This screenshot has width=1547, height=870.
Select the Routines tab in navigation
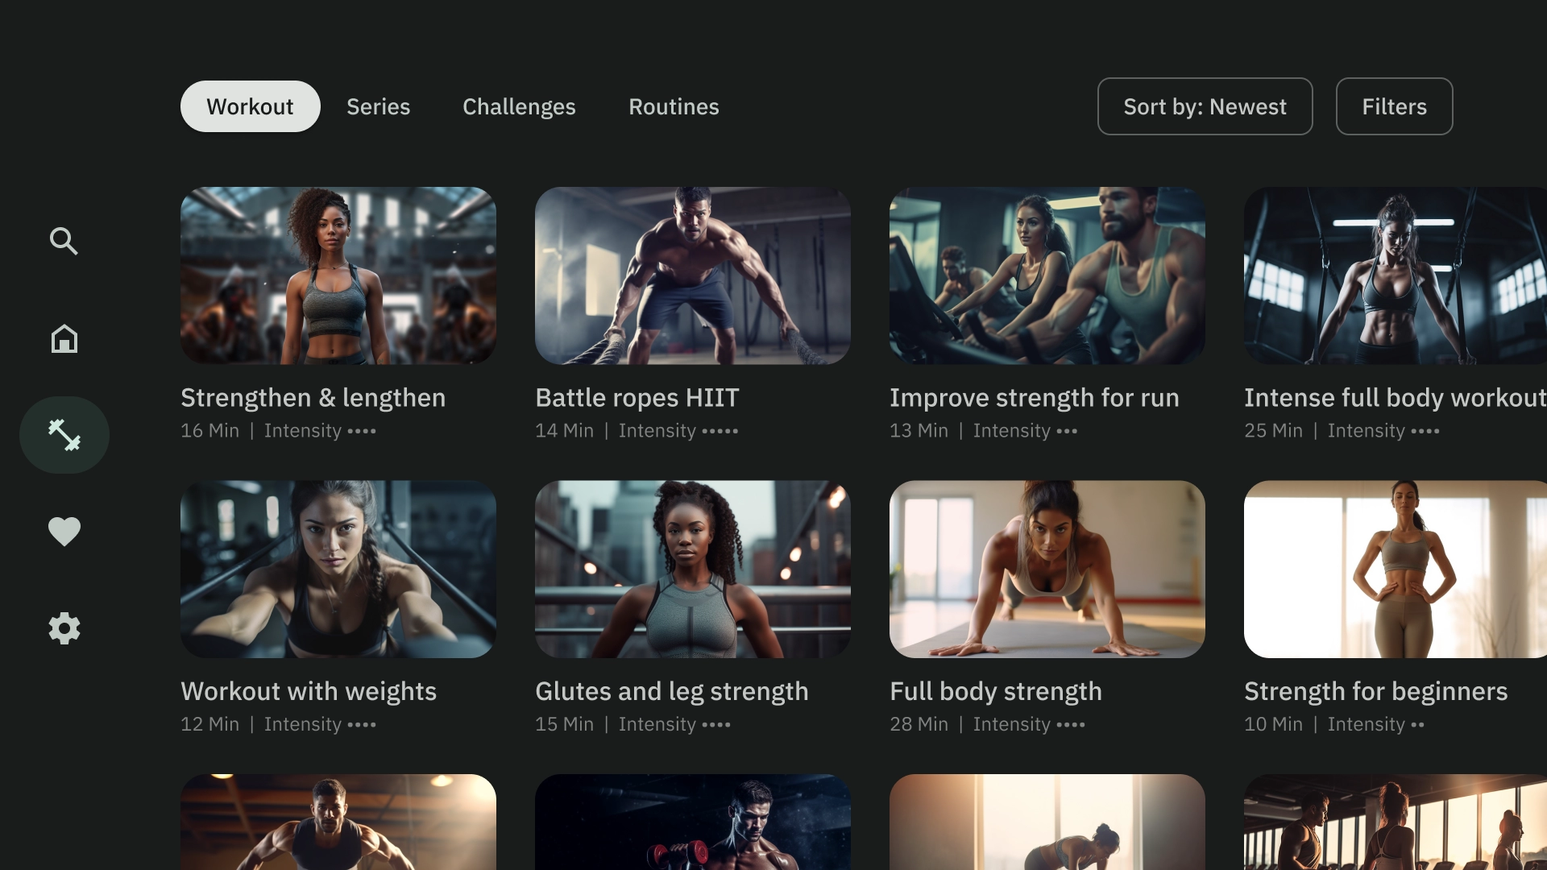[674, 106]
